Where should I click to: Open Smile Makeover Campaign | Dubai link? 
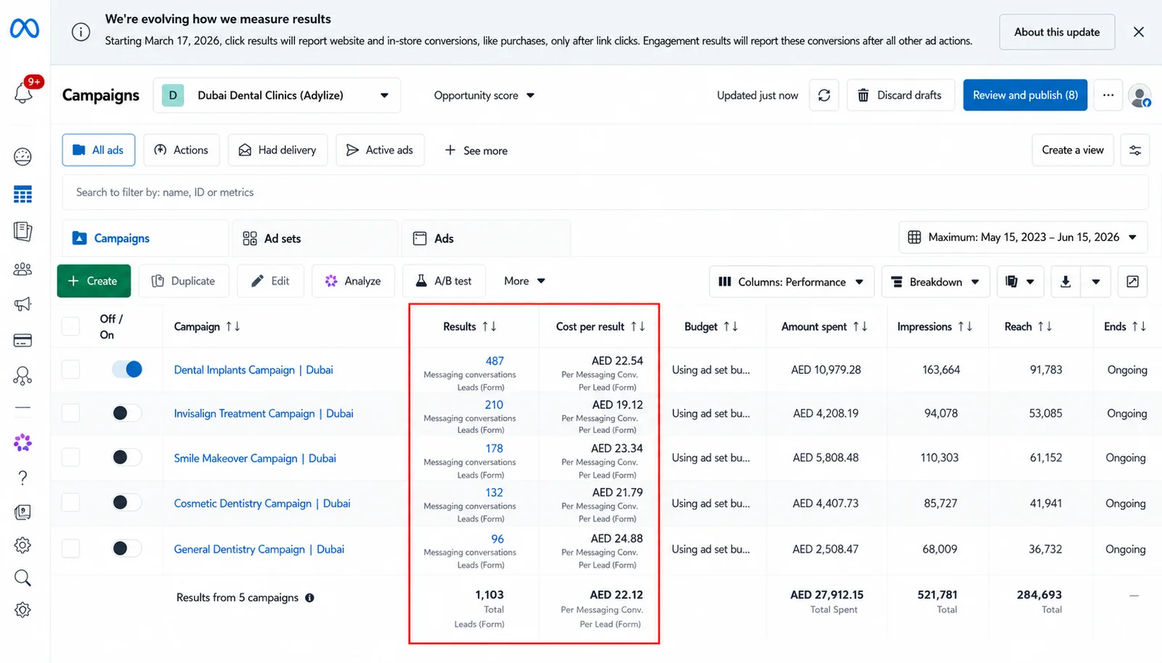click(255, 458)
